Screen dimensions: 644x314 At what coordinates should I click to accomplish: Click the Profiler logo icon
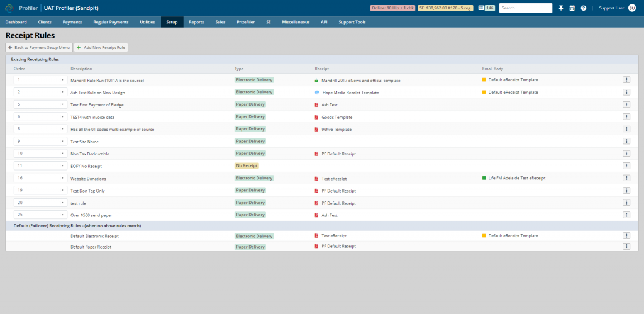(9, 8)
